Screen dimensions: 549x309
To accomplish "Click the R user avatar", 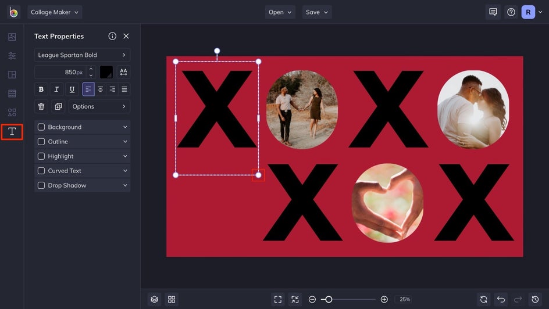I will (528, 12).
